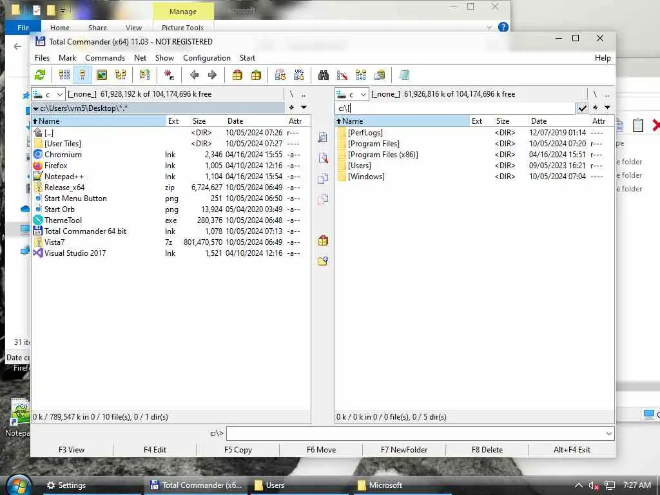
Task: Open the left panel drive dropdown
Action: (x=48, y=94)
